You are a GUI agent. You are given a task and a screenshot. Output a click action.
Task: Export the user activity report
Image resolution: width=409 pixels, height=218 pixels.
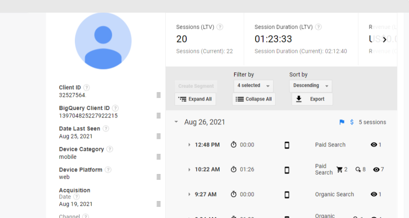tap(312, 99)
